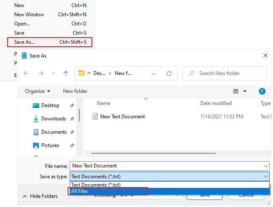Collapse folders using Hide Folders
273x207 pixels.
[40, 196]
